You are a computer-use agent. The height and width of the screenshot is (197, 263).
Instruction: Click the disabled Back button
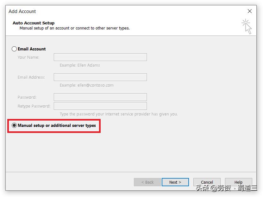(x=147, y=182)
